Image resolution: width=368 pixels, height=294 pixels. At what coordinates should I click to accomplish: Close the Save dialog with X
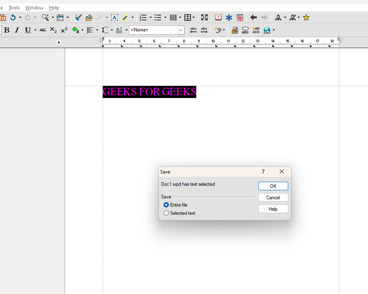click(x=282, y=172)
